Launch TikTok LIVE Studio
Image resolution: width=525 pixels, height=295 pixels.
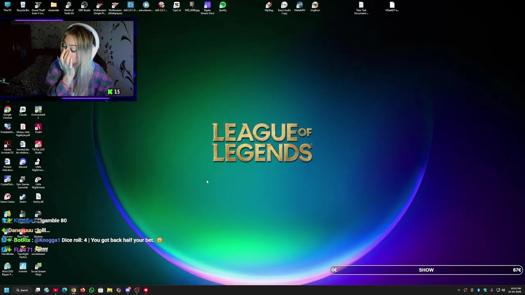(38, 147)
